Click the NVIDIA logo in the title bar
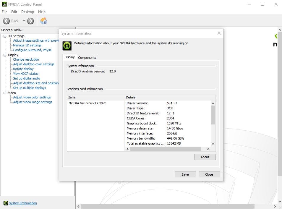Screen dimensions: 282x209 coord(4,4)
